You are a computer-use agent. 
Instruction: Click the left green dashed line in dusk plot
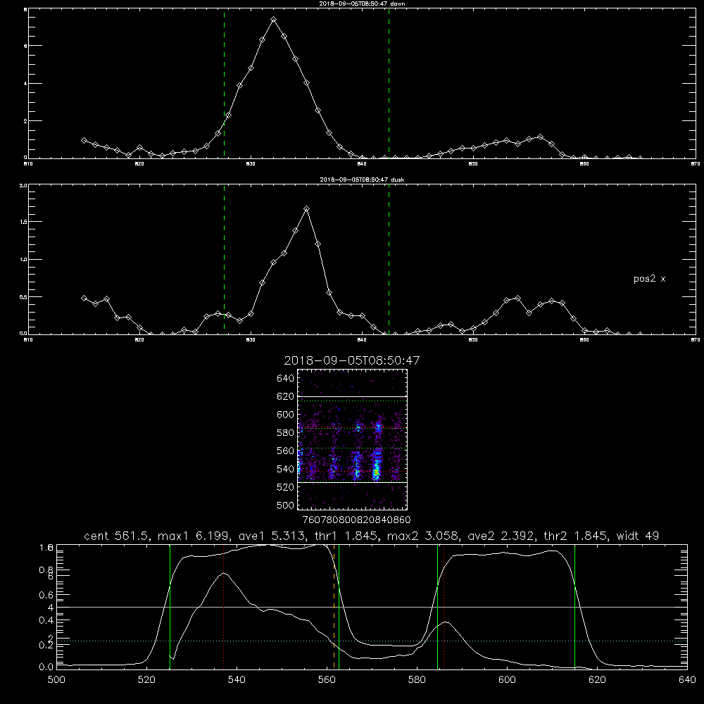tap(224, 260)
